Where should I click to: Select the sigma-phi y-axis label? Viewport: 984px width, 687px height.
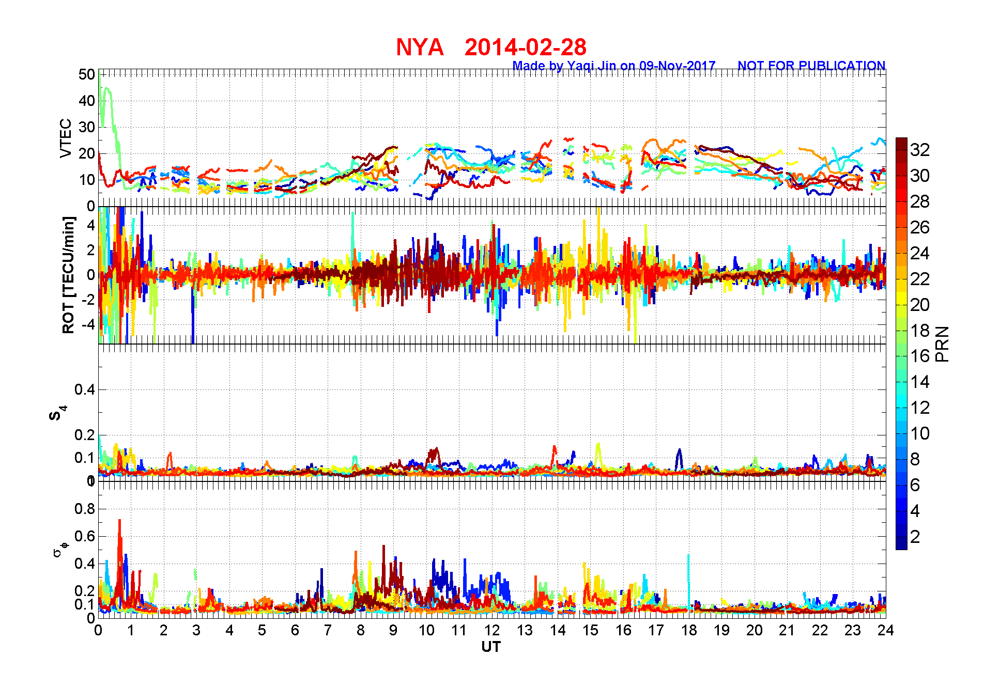[x=60, y=549]
